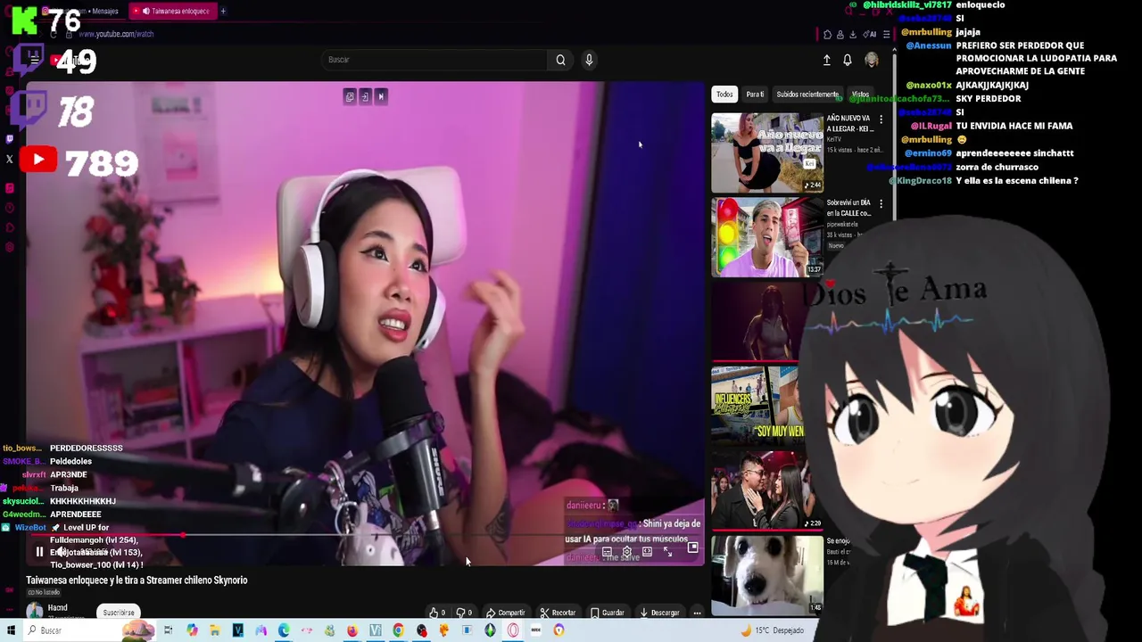Open File Explorer from the taskbar
The width and height of the screenshot is (1142, 642).
pyautogui.click(x=214, y=630)
